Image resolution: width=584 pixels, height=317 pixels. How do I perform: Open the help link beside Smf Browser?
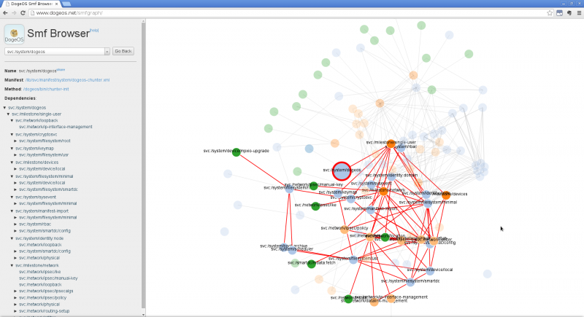[94, 31]
